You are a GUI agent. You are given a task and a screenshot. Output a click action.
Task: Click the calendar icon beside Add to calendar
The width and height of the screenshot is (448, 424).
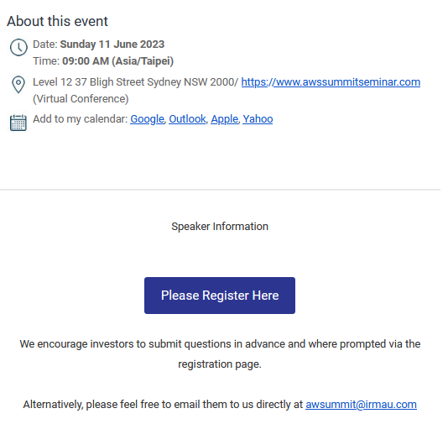pyautogui.click(x=18, y=123)
